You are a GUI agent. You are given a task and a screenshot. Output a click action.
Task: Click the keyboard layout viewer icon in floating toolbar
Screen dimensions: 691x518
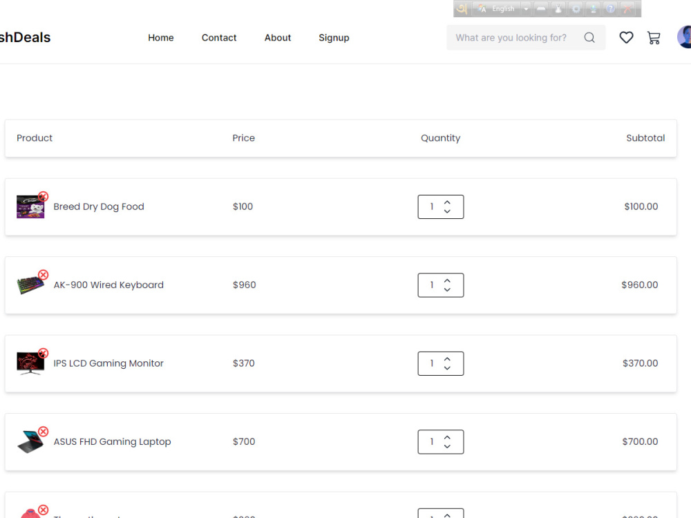[541, 9]
